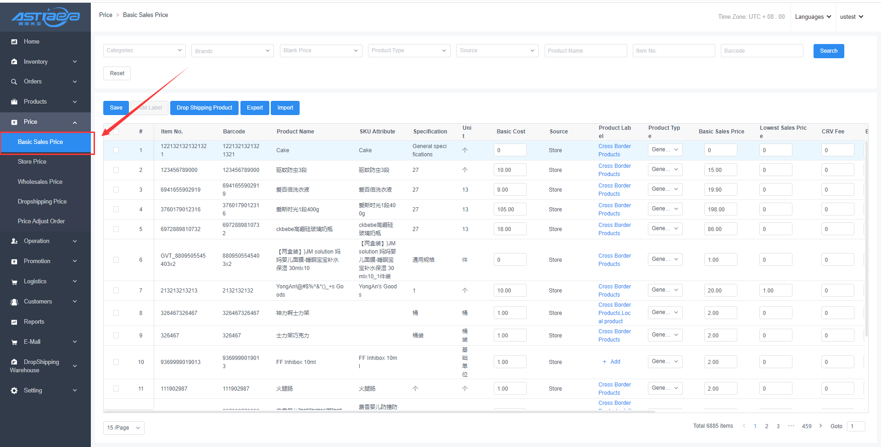Viewport: 881px width, 447px height.
Task: Select Wholesales Price in the sidebar
Action: pos(40,182)
